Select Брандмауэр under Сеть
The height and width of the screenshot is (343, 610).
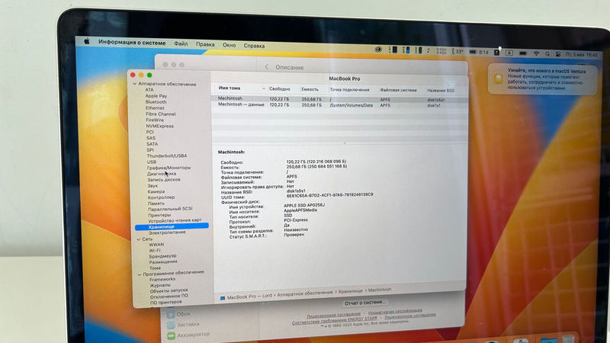(x=162, y=256)
